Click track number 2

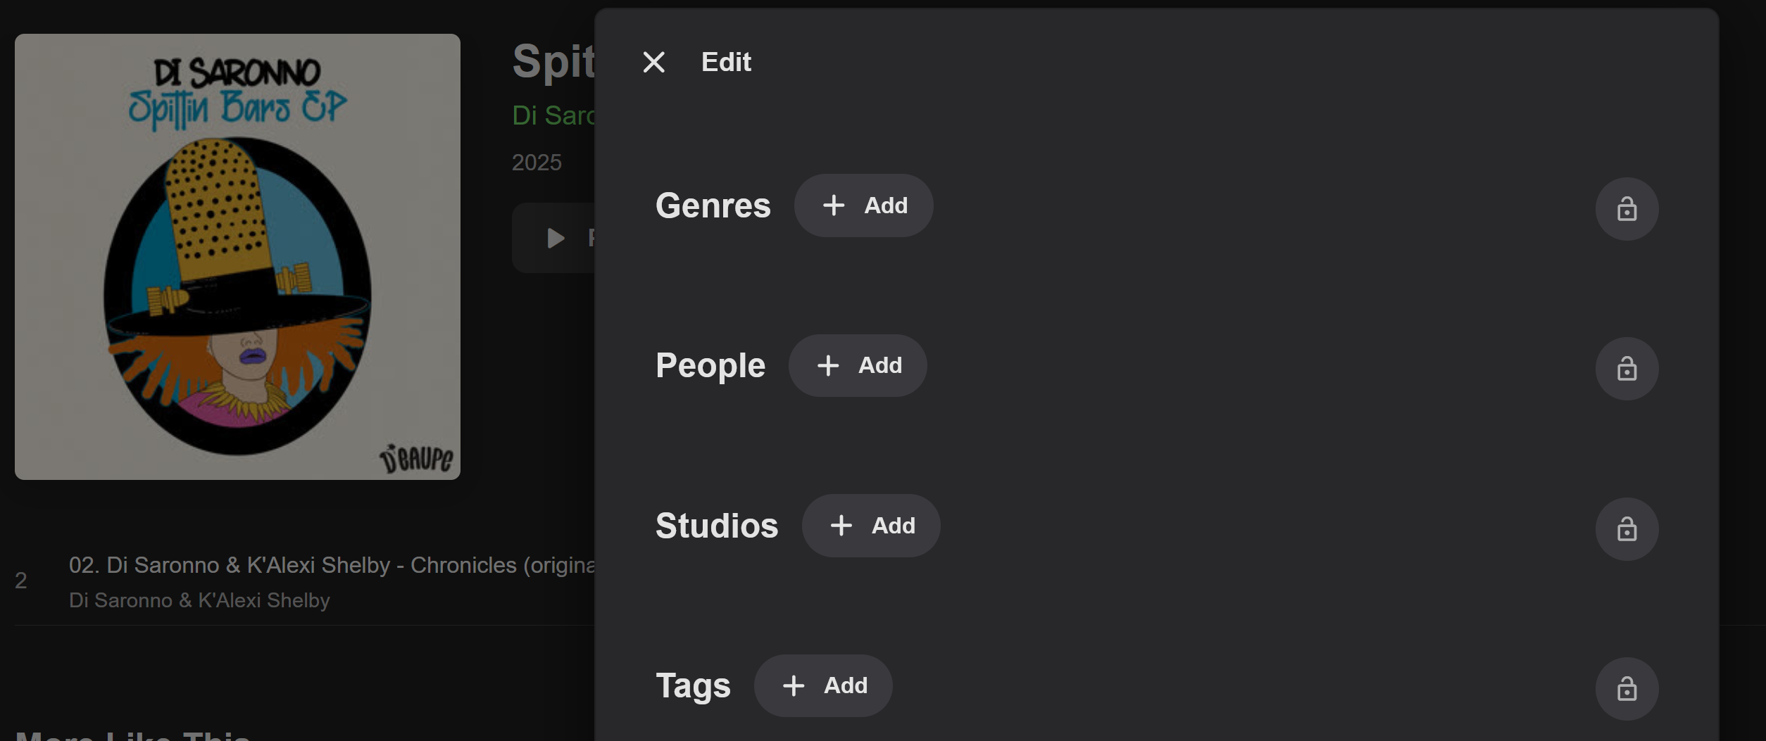click(x=21, y=581)
